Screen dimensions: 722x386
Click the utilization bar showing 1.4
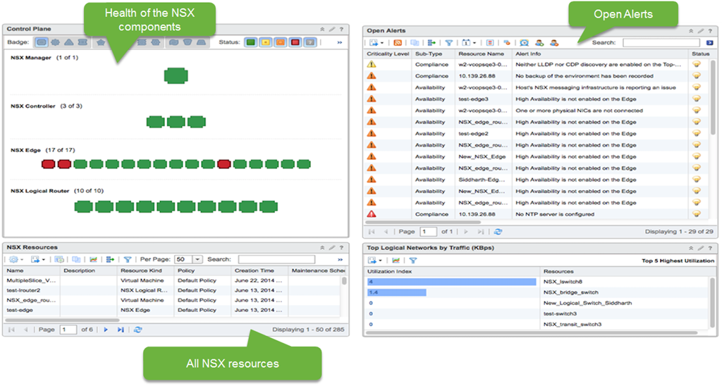[x=388, y=292]
